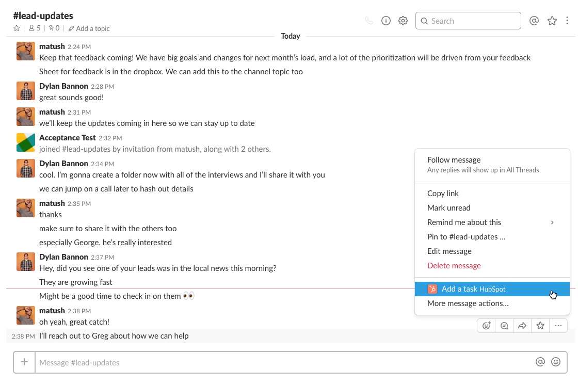View the 5 channel members
This screenshot has width=578, height=385.
point(35,28)
